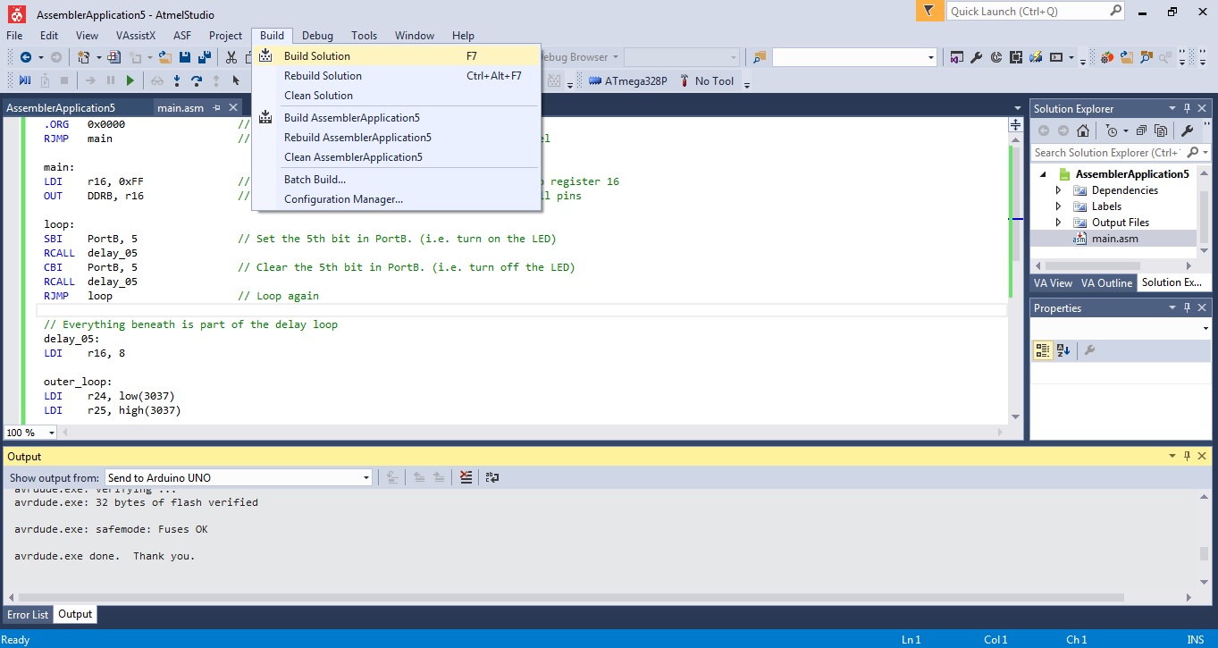1218x648 pixels.
Task: Click the Cut toolbar icon
Action: [230, 55]
